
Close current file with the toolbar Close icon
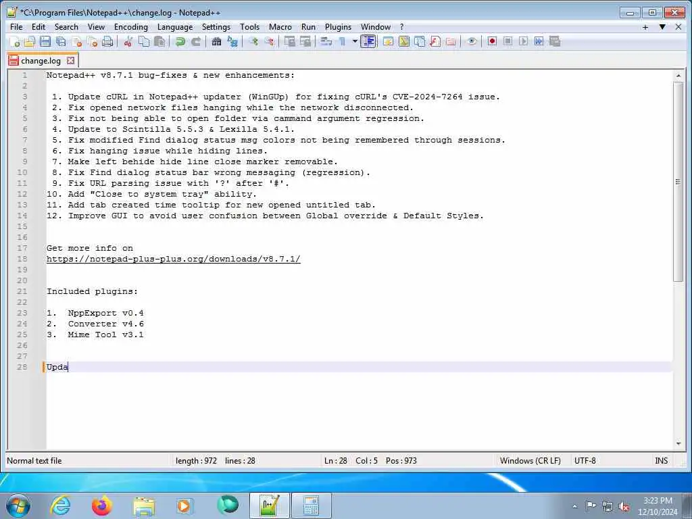pyautogui.click(x=77, y=41)
